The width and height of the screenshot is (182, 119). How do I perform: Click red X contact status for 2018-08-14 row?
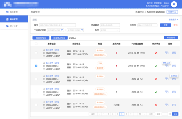coord(156,105)
